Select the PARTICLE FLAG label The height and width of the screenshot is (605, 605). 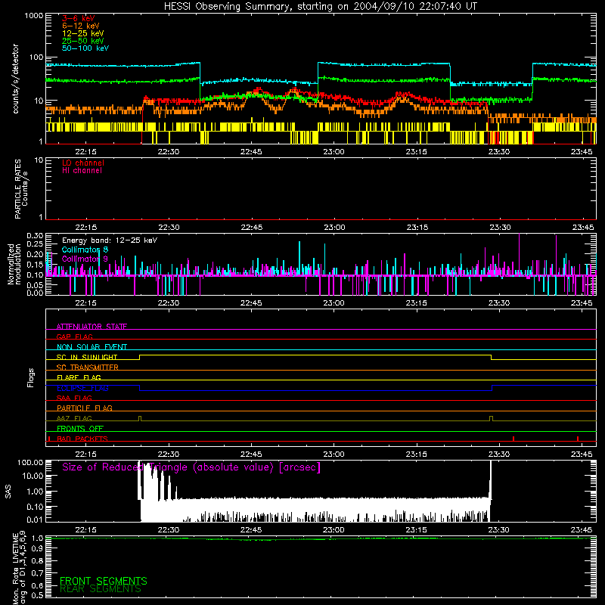pyautogui.click(x=85, y=408)
